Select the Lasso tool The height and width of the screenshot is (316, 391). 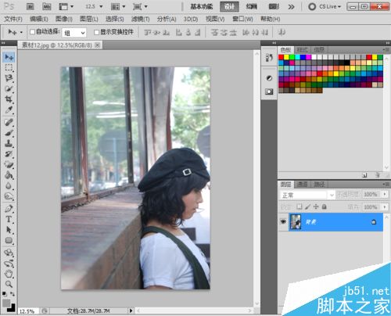pyautogui.click(x=9, y=78)
